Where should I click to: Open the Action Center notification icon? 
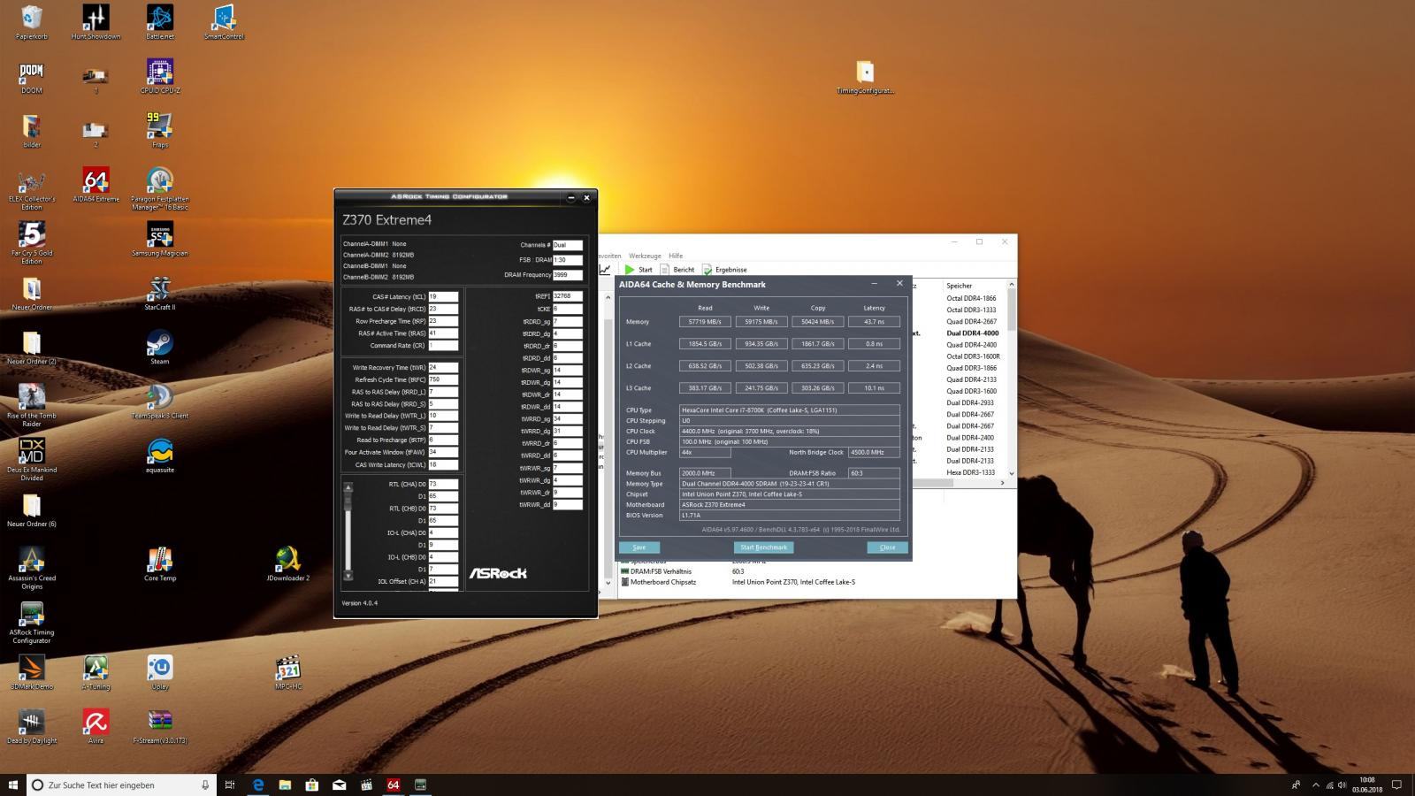(1396, 785)
